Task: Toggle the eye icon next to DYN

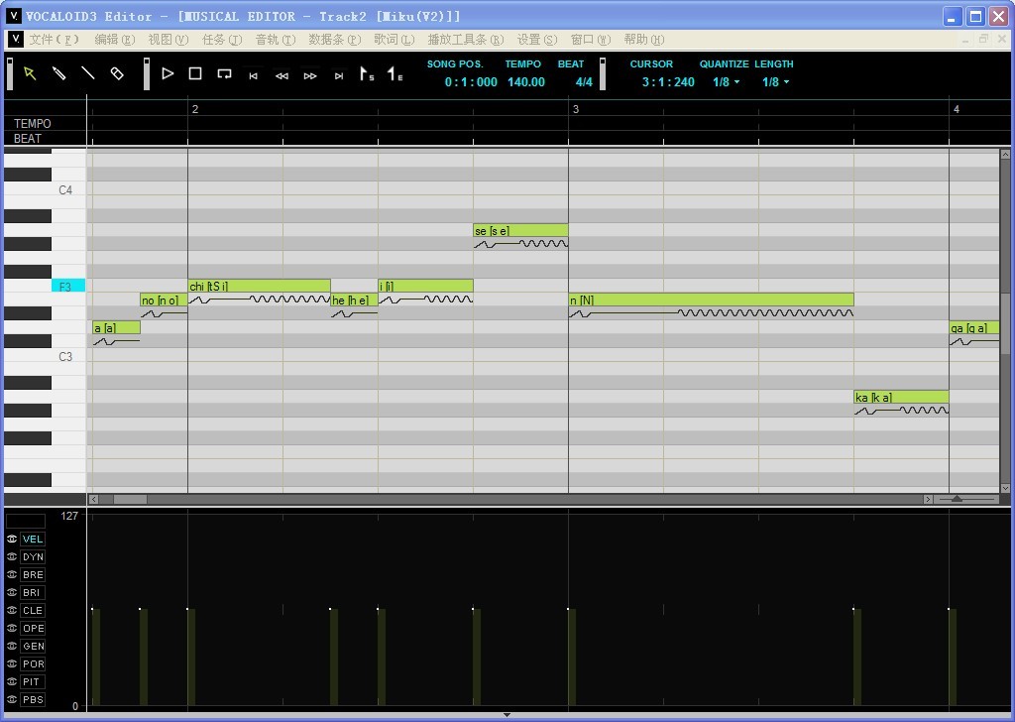Action: (x=12, y=557)
